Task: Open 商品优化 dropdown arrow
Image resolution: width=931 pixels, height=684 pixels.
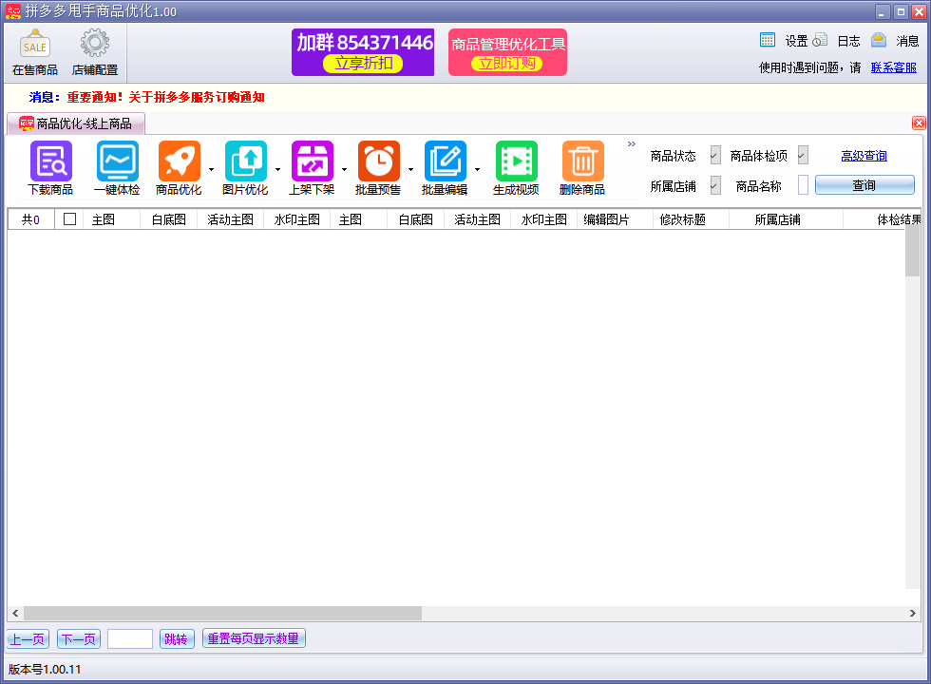Action: click(x=211, y=169)
